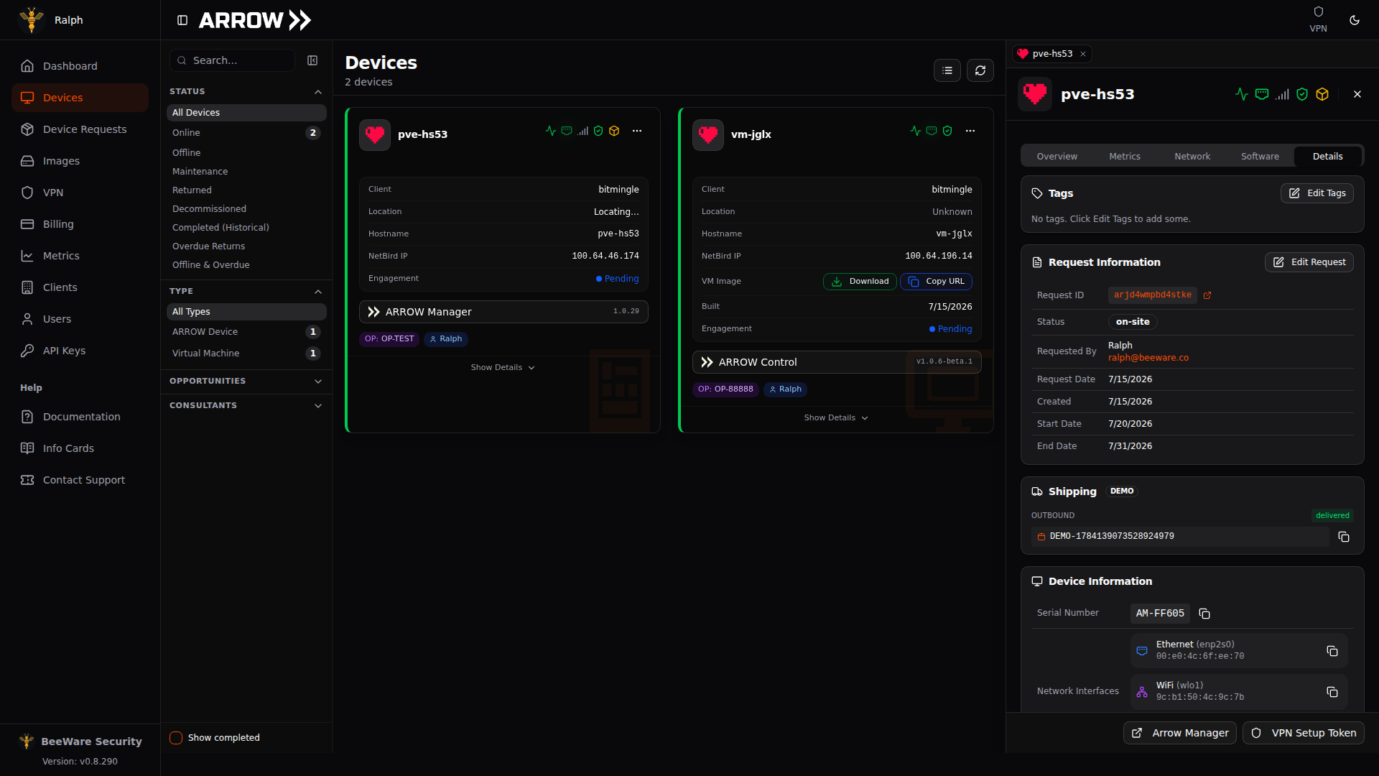Click the detail panel yellow package cube icon
Screen dimensions: 1379x776
point(1322,94)
